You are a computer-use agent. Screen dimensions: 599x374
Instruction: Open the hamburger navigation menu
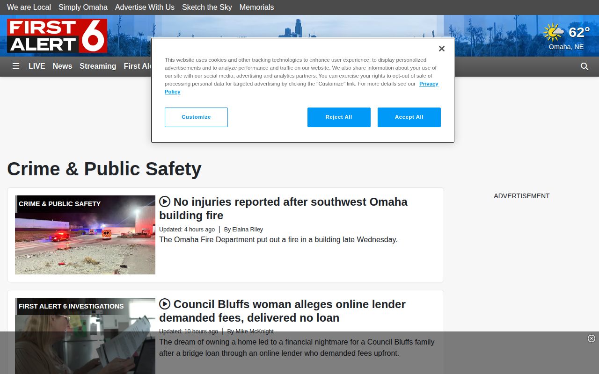[16, 66]
